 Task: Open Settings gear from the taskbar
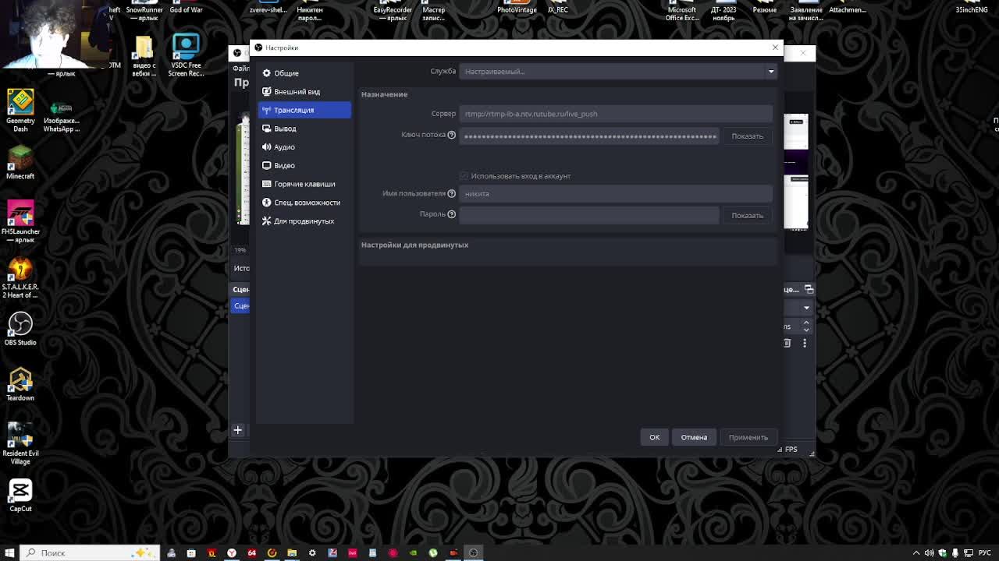tap(312, 553)
